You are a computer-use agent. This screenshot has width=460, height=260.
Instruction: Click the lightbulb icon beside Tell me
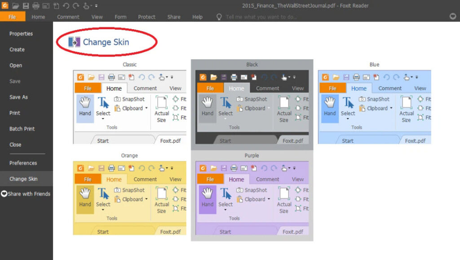[219, 17]
